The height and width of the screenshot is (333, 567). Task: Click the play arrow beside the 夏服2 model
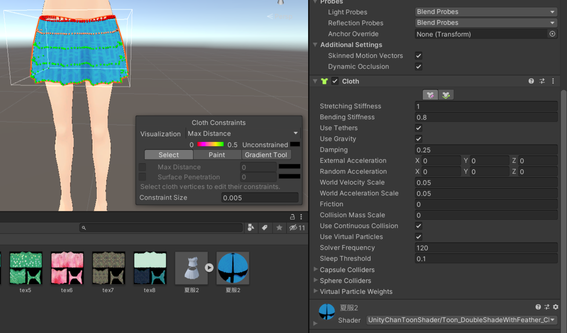click(209, 267)
